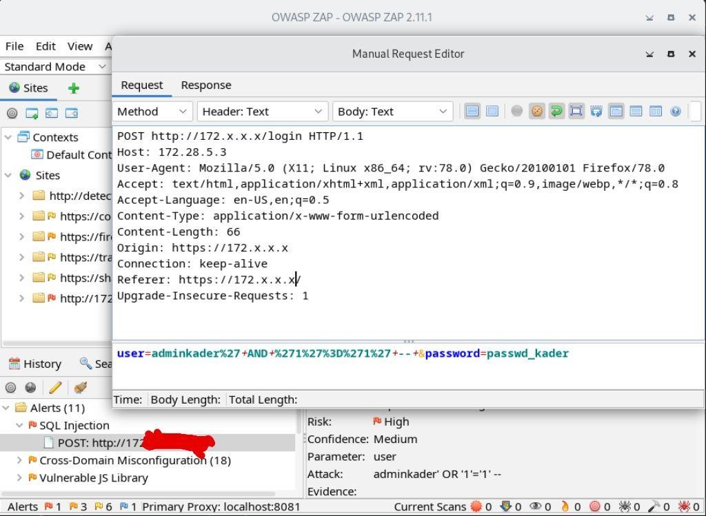Click the orange sun Current Scans icon
The height and width of the screenshot is (516, 706).
476,507
